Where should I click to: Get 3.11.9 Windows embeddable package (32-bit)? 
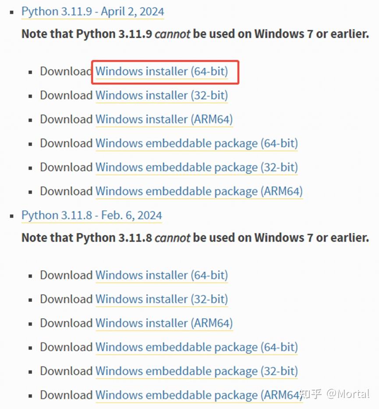tap(196, 167)
